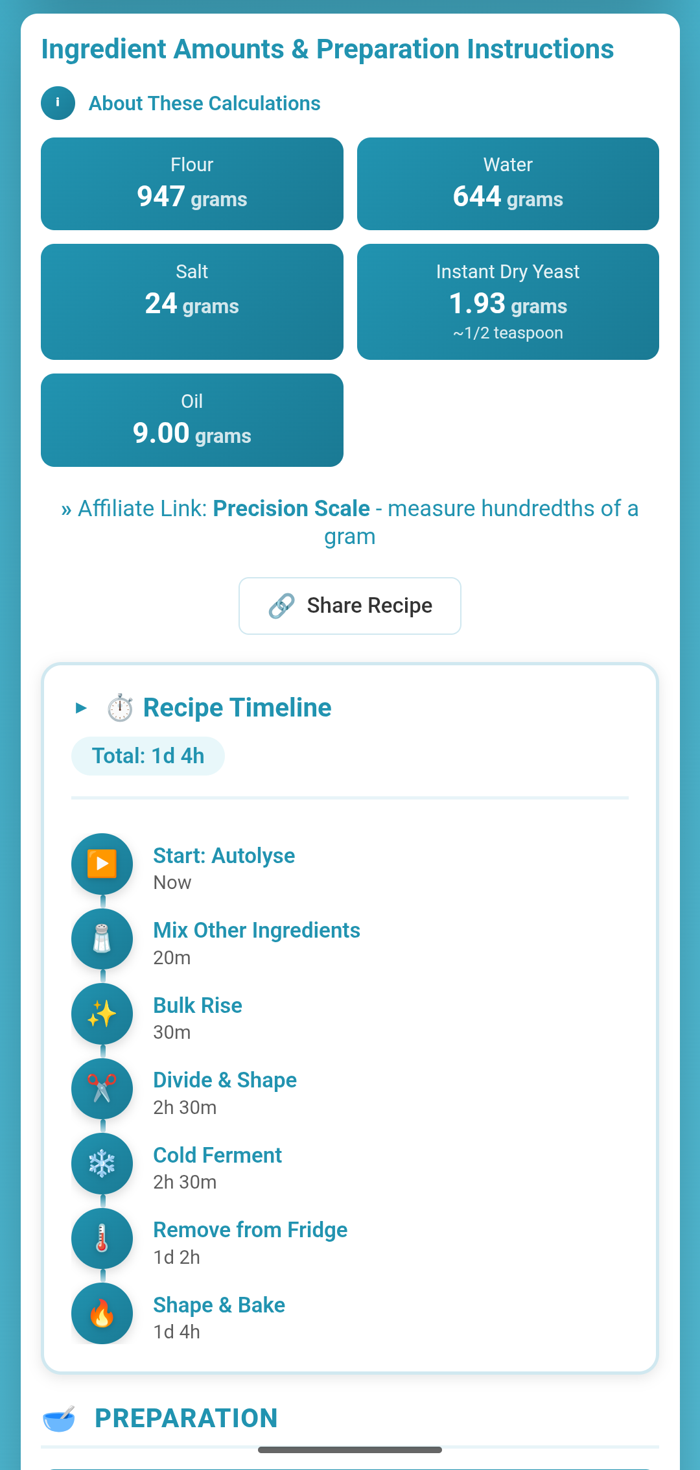Click the Oil 9.00 grams card
The width and height of the screenshot is (700, 1470).
(x=192, y=420)
